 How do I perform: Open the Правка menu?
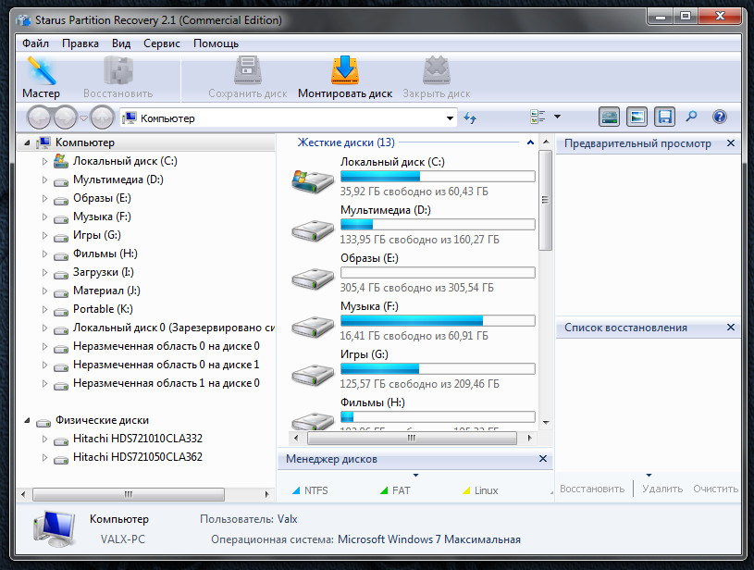tap(80, 43)
